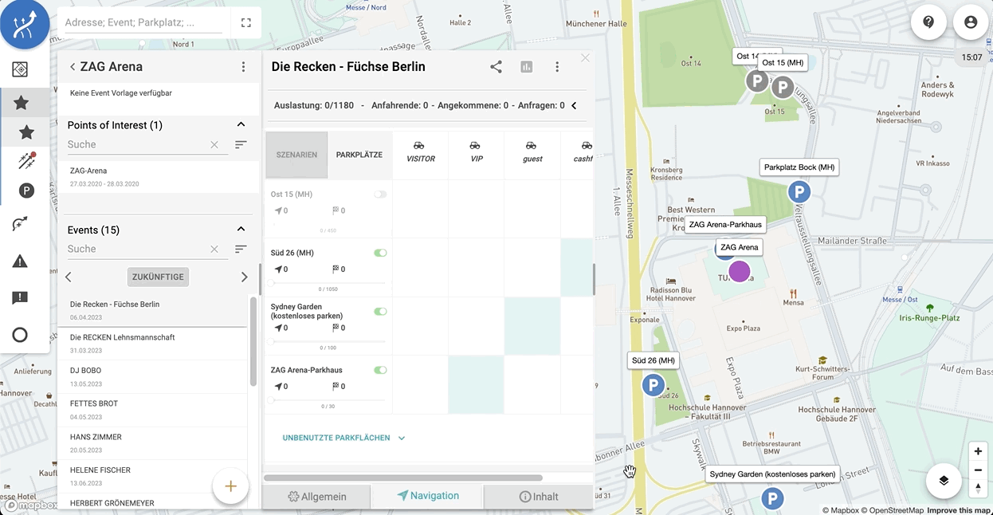
Task: Zoom in on the map
Action: point(978,451)
